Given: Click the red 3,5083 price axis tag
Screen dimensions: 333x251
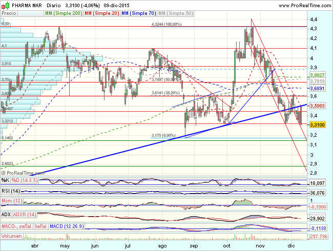Looking at the screenshot, I should [x=317, y=106].
